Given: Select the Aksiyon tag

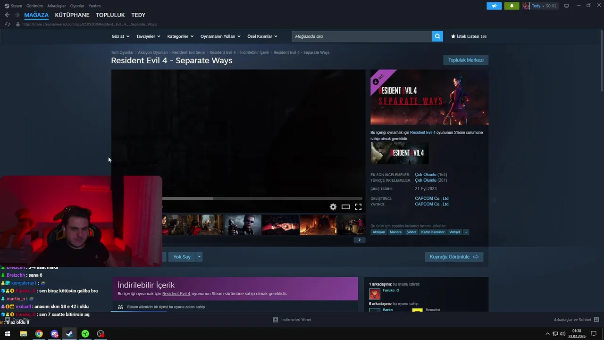Looking at the screenshot, I should [x=378, y=232].
